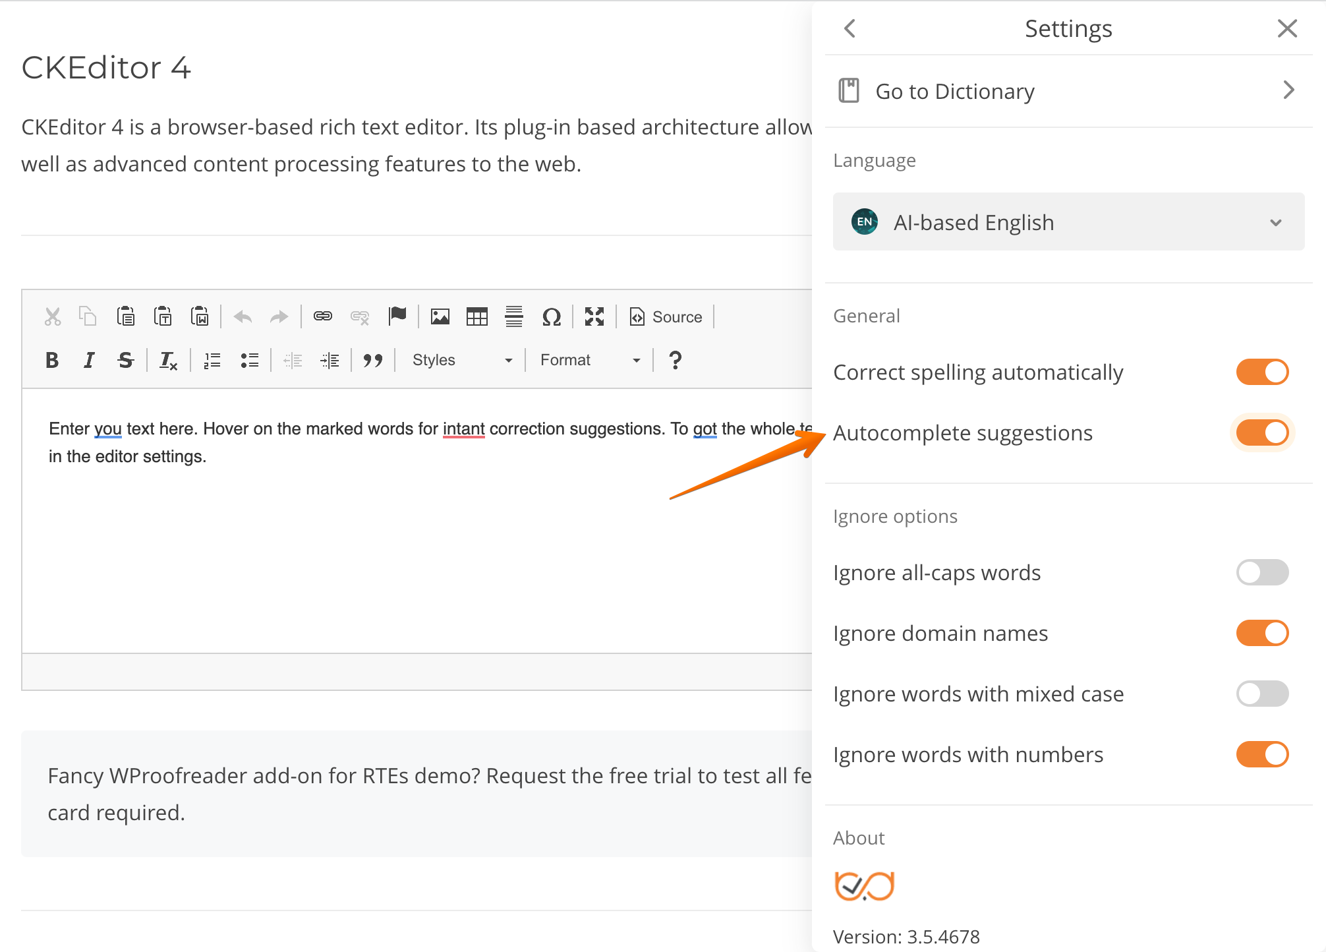Toggle Italic text formatting
This screenshot has height=952, width=1326.
point(89,360)
